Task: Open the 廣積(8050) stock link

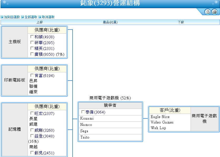Action: click(x=44, y=54)
